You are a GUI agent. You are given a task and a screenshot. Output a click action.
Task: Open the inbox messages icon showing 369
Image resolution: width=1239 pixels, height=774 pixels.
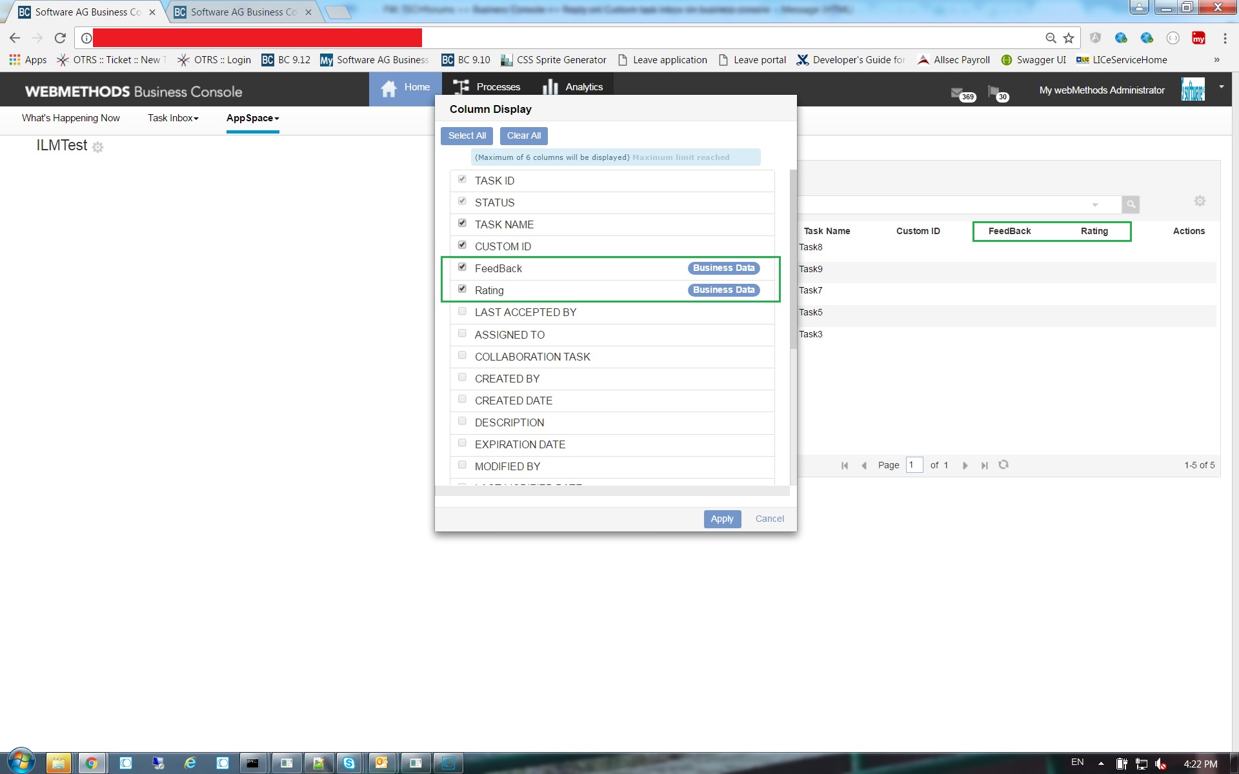(x=960, y=92)
